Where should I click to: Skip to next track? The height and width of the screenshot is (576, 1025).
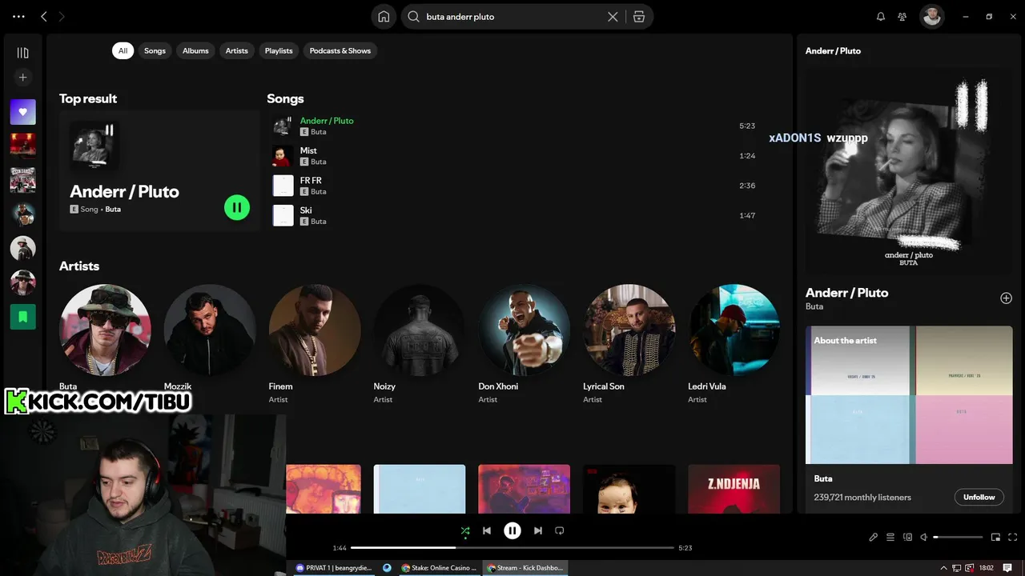(538, 530)
